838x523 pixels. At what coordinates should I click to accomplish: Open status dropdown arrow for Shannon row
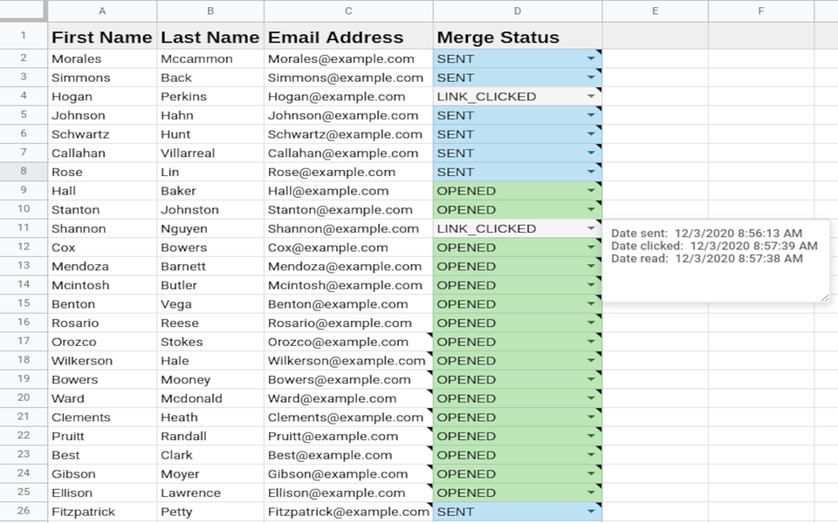[x=591, y=228]
